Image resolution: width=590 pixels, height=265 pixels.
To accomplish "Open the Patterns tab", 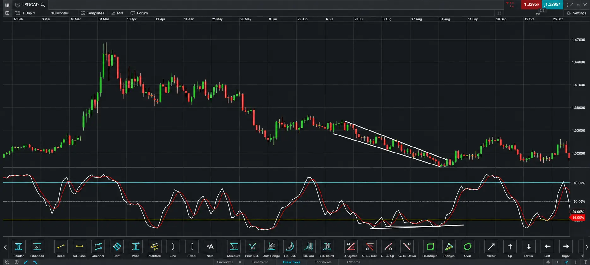I will click(x=354, y=262).
